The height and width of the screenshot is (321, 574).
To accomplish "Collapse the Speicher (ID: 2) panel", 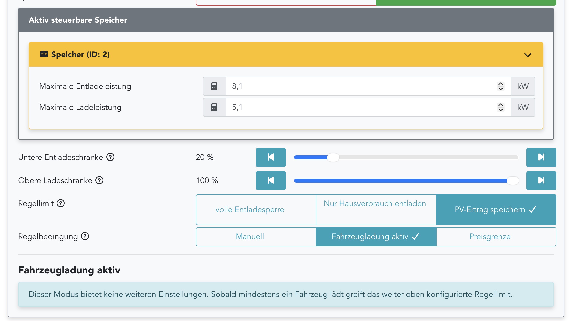I will pyautogui.click(x=528, y=55).
